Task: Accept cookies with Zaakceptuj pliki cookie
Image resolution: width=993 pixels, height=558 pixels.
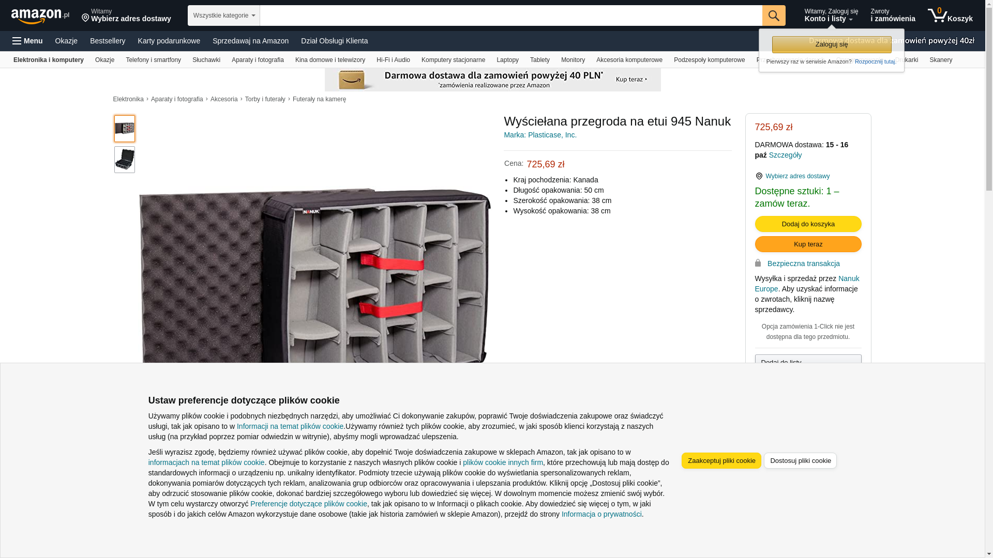Action: 721,460
